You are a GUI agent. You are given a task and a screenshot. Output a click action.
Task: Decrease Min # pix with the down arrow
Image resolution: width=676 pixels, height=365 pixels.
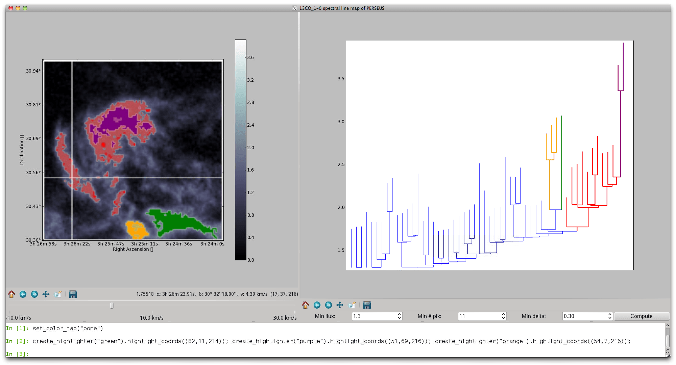tap(503, 318)
